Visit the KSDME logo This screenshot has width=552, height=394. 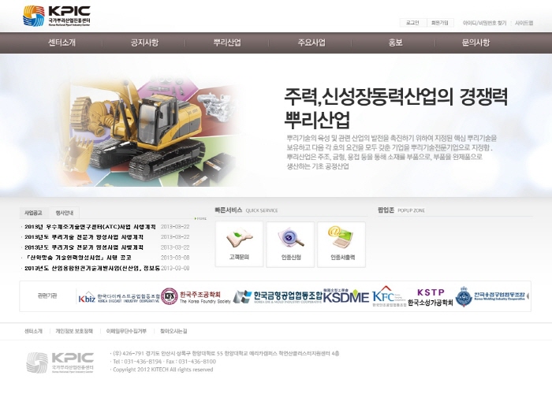point(345,296)
